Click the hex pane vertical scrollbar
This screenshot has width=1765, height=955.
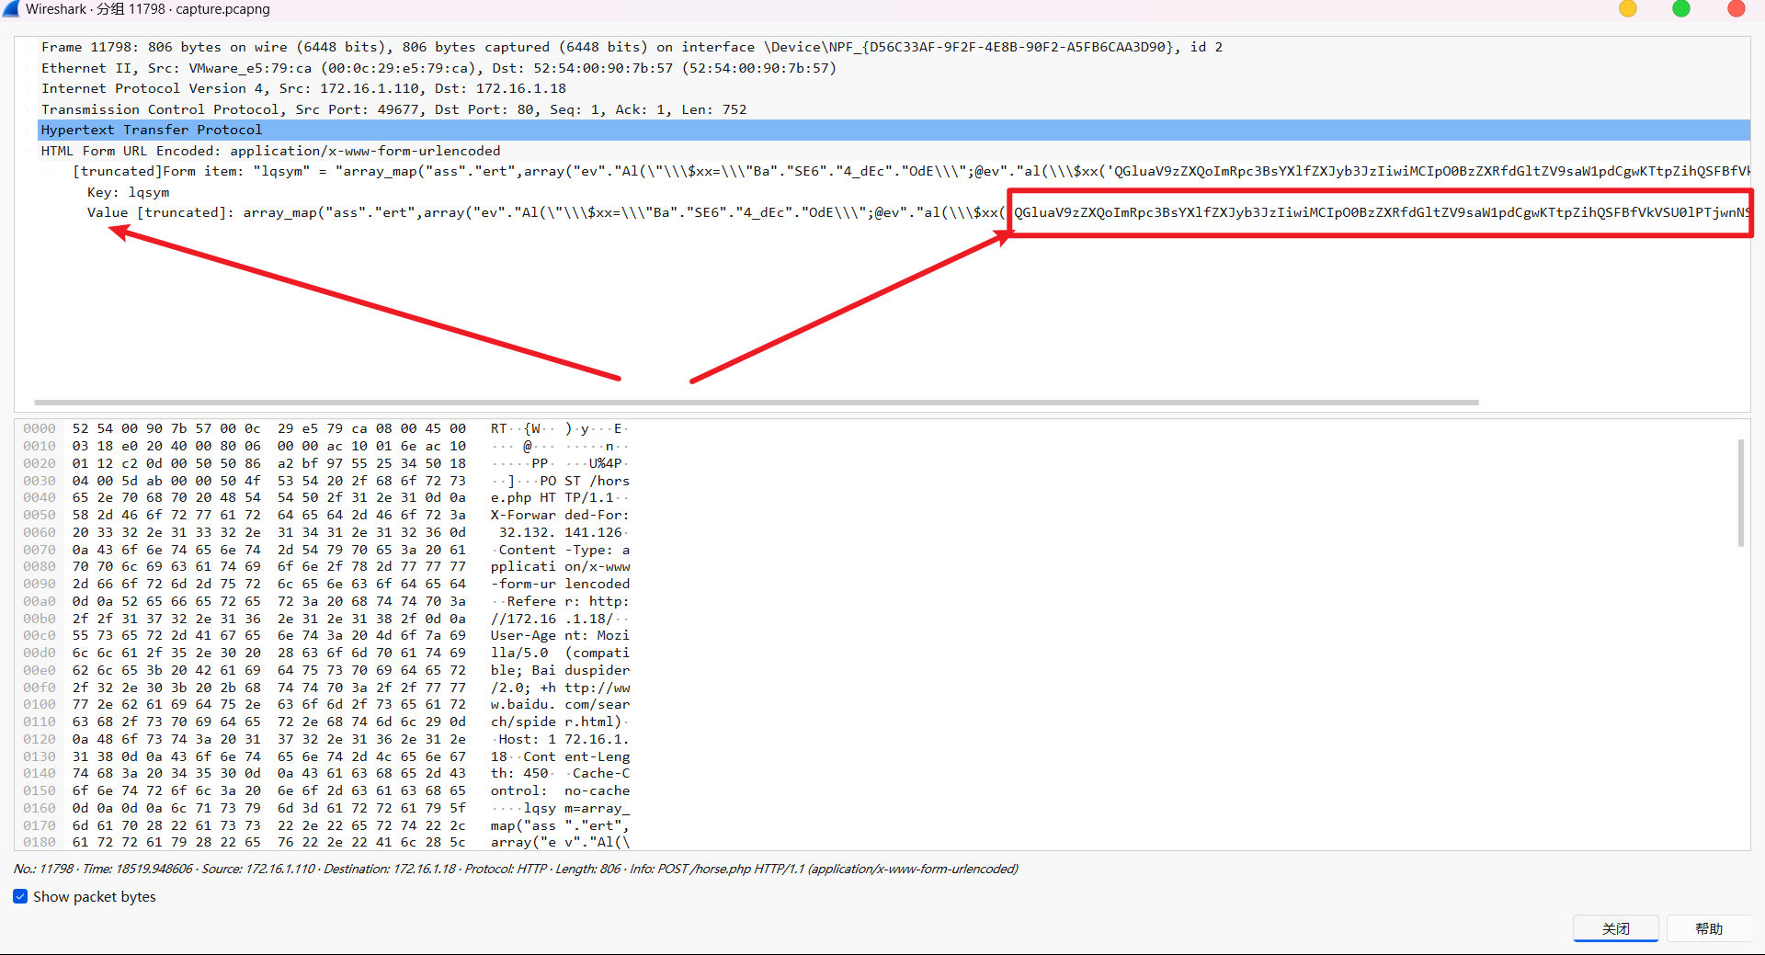click(x=1740, y=493)
